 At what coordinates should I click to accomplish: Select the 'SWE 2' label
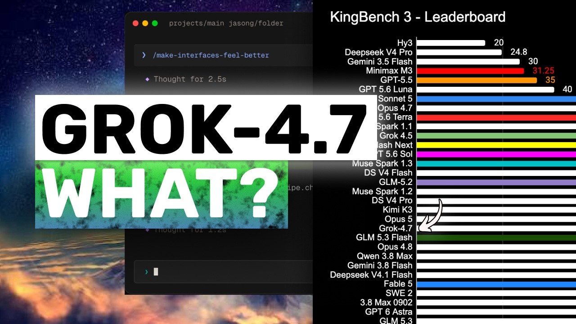pos(399,293)
